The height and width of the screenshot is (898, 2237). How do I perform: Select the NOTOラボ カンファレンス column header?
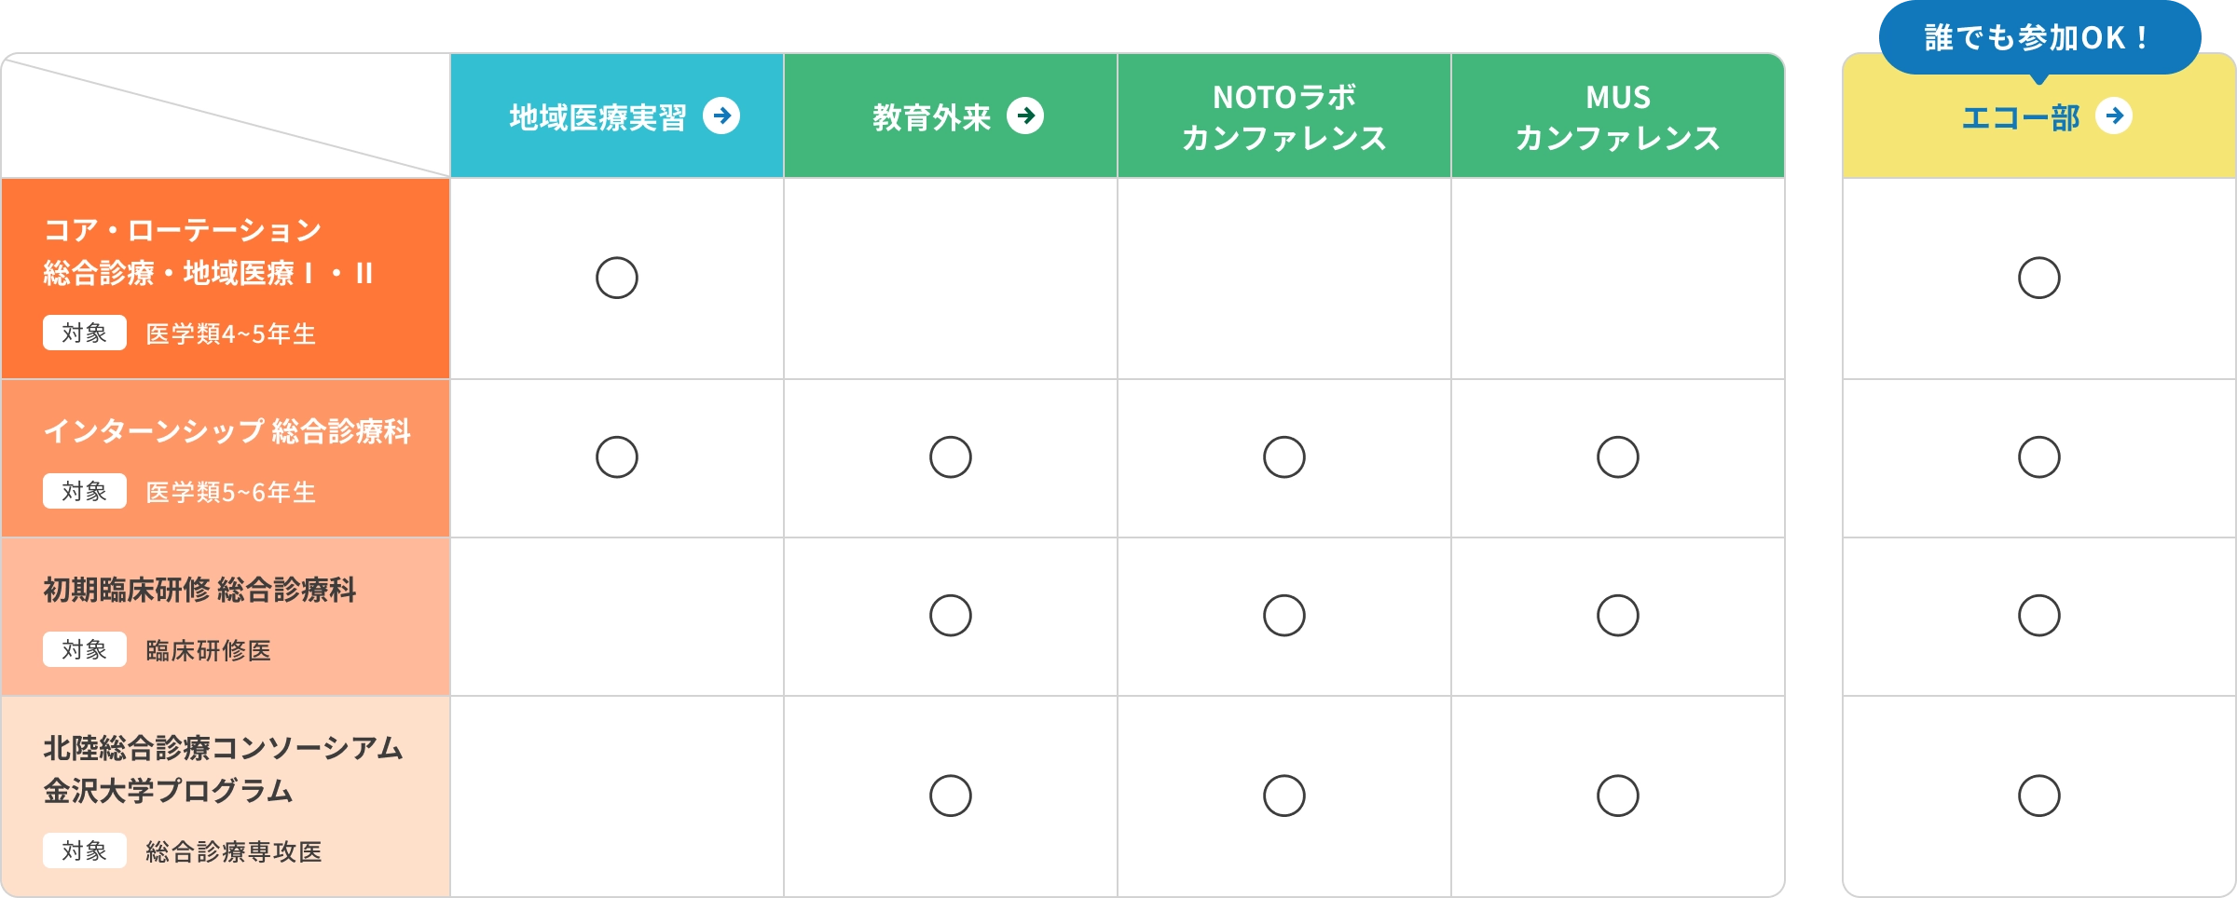1283,116
